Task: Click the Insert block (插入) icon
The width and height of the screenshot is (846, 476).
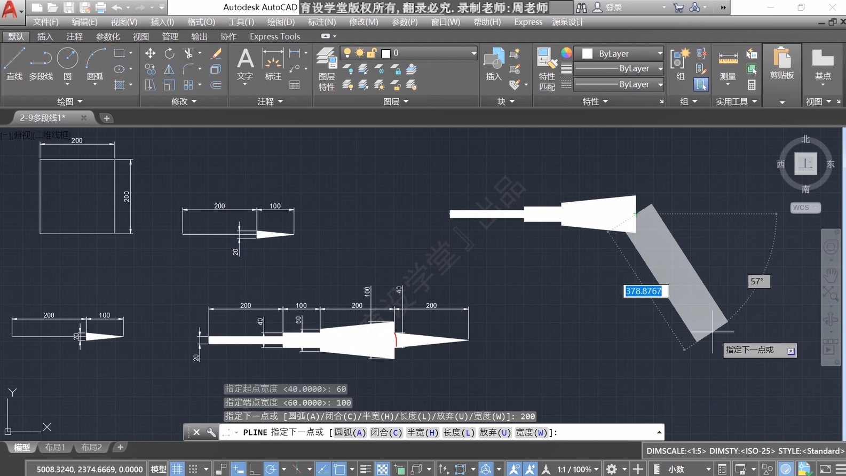Action: (x=494, y=64)
